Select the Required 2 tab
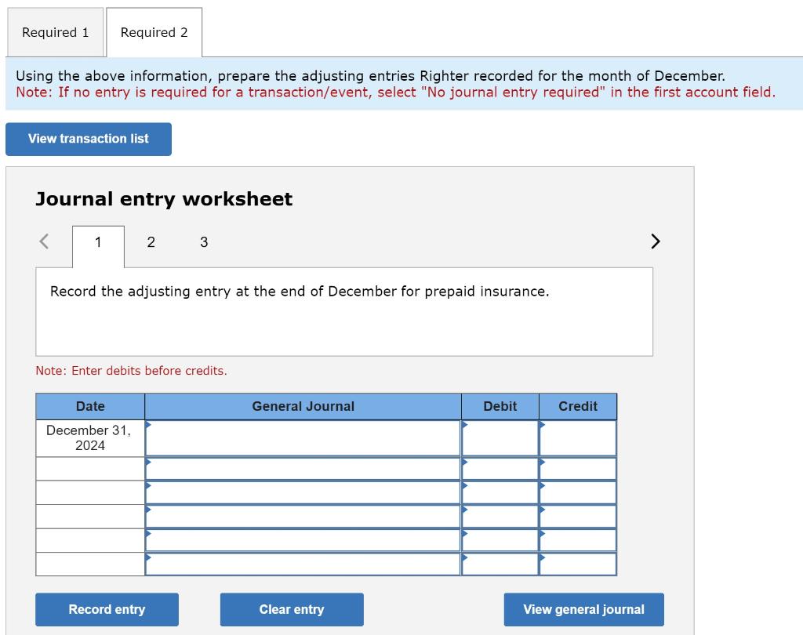Image resolution: width=803 pixels, height=635 pixels. click(154, 32)
